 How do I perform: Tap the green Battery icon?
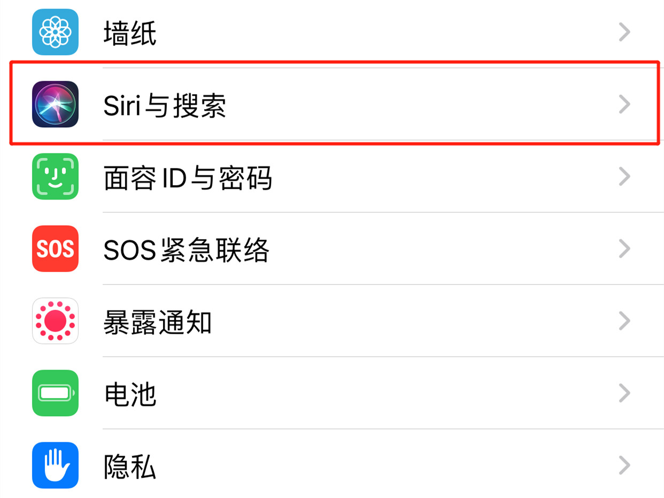coord(55,393)
